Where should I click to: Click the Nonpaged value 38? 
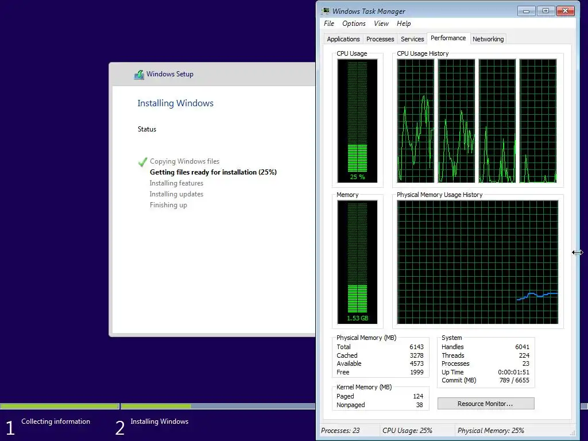click(419, 405)
